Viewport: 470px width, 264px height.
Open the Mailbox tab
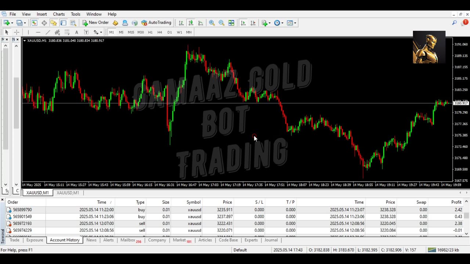click(x=131, y=240)
